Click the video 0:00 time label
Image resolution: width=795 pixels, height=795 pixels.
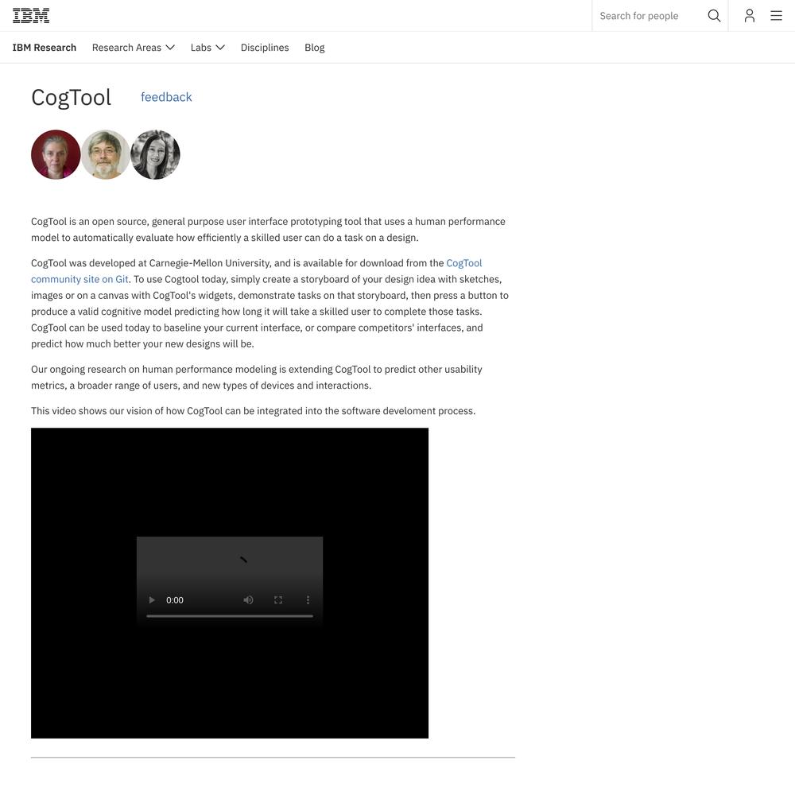[x=174, y=599]
